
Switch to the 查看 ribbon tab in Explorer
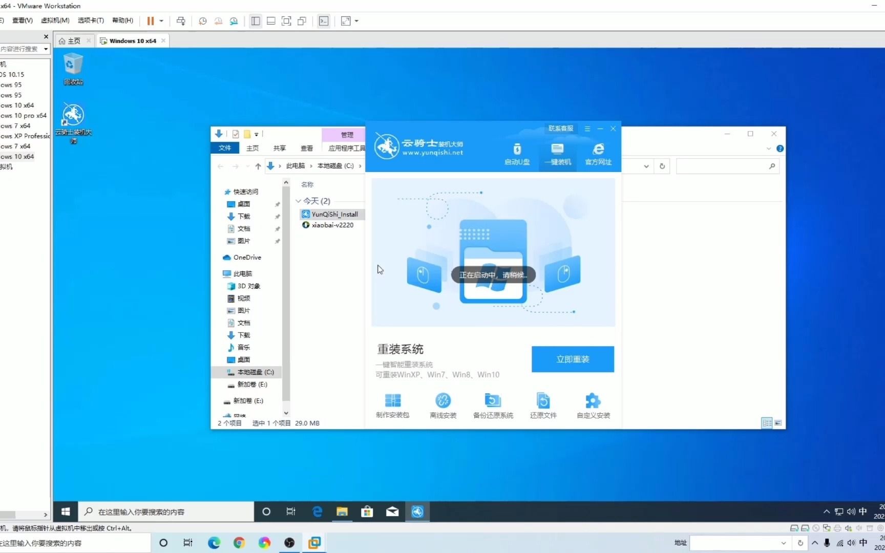pyautogui.click(x=307, y=148)
